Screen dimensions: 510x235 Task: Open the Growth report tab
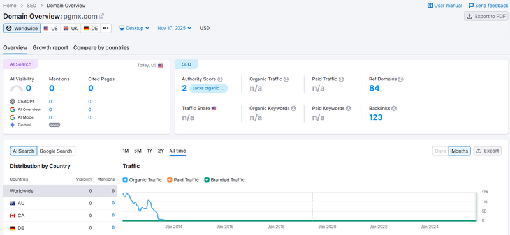pos(50,48)
